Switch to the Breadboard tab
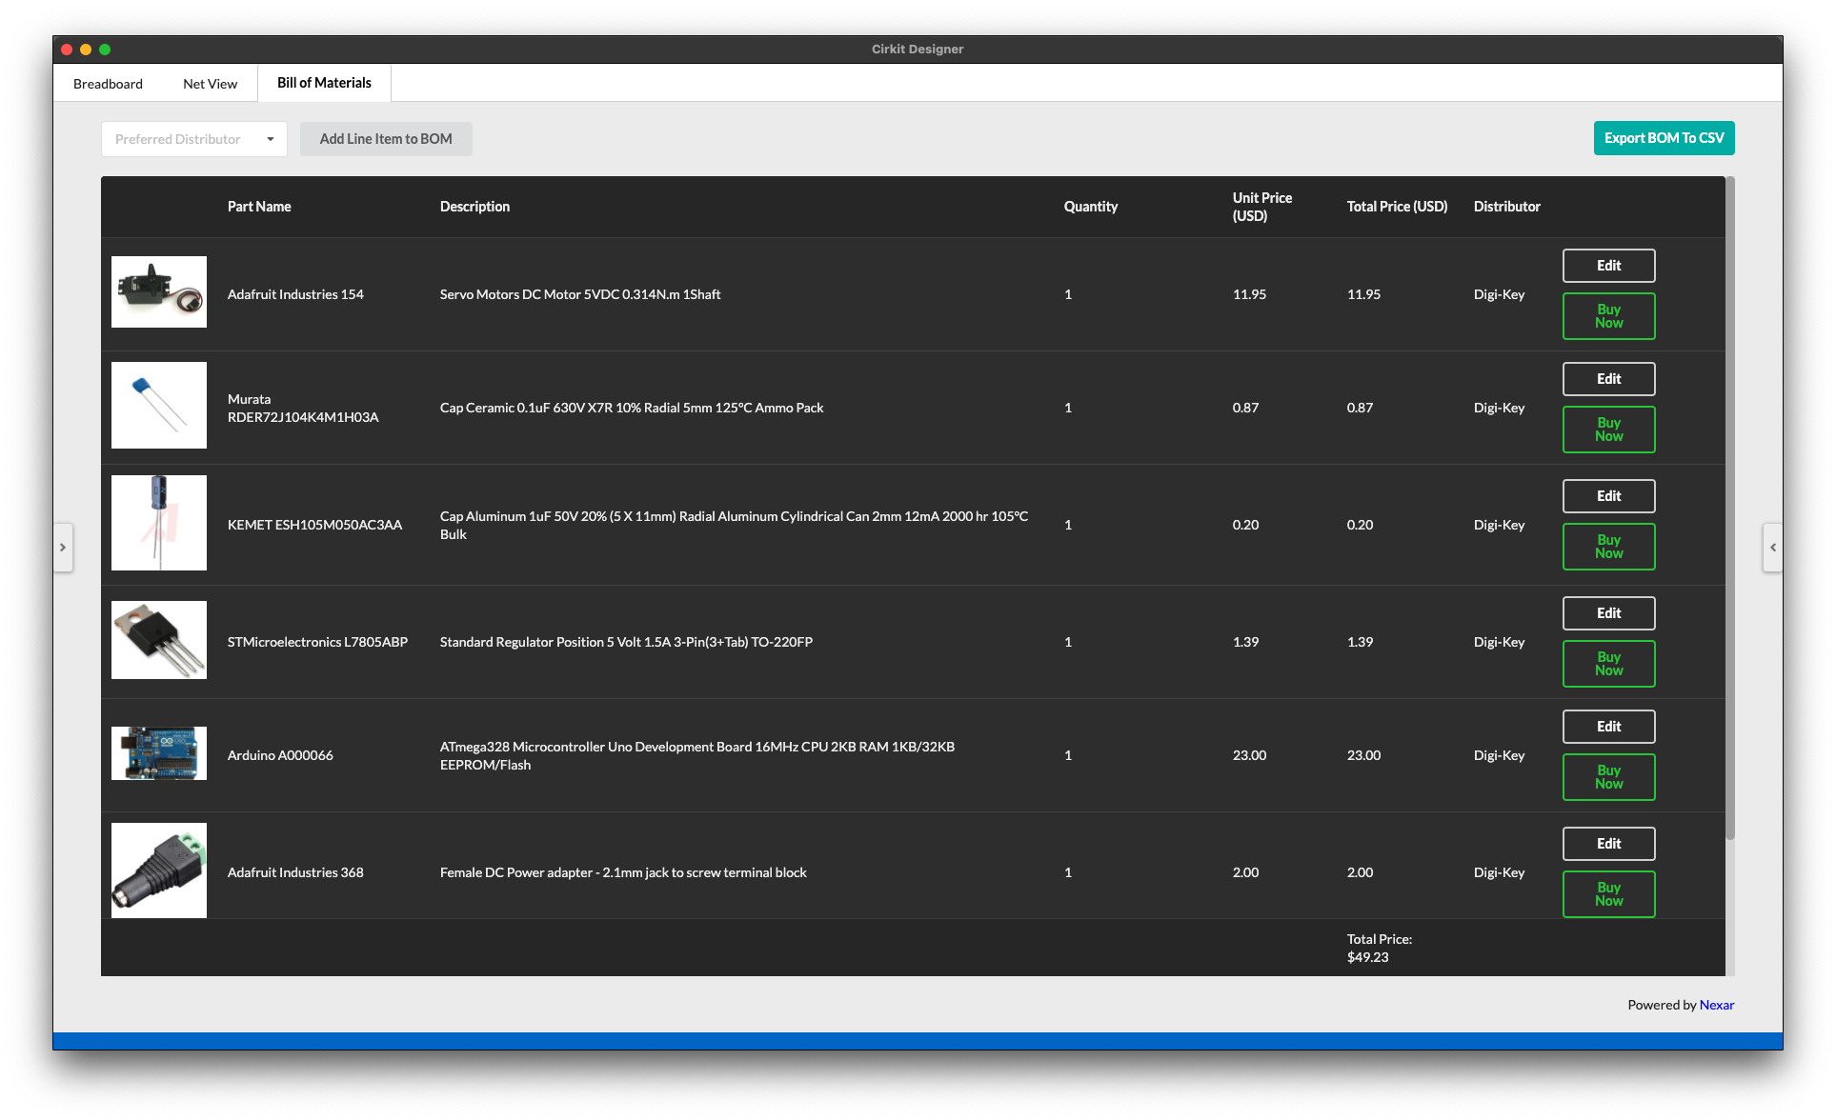Image resolution: width=1836 pixels, height=1120 pixels. click(x=107, y=83)
